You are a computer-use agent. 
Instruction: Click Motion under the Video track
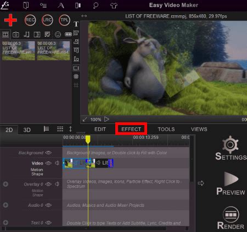pyautogui.click(x=37, y=170)
